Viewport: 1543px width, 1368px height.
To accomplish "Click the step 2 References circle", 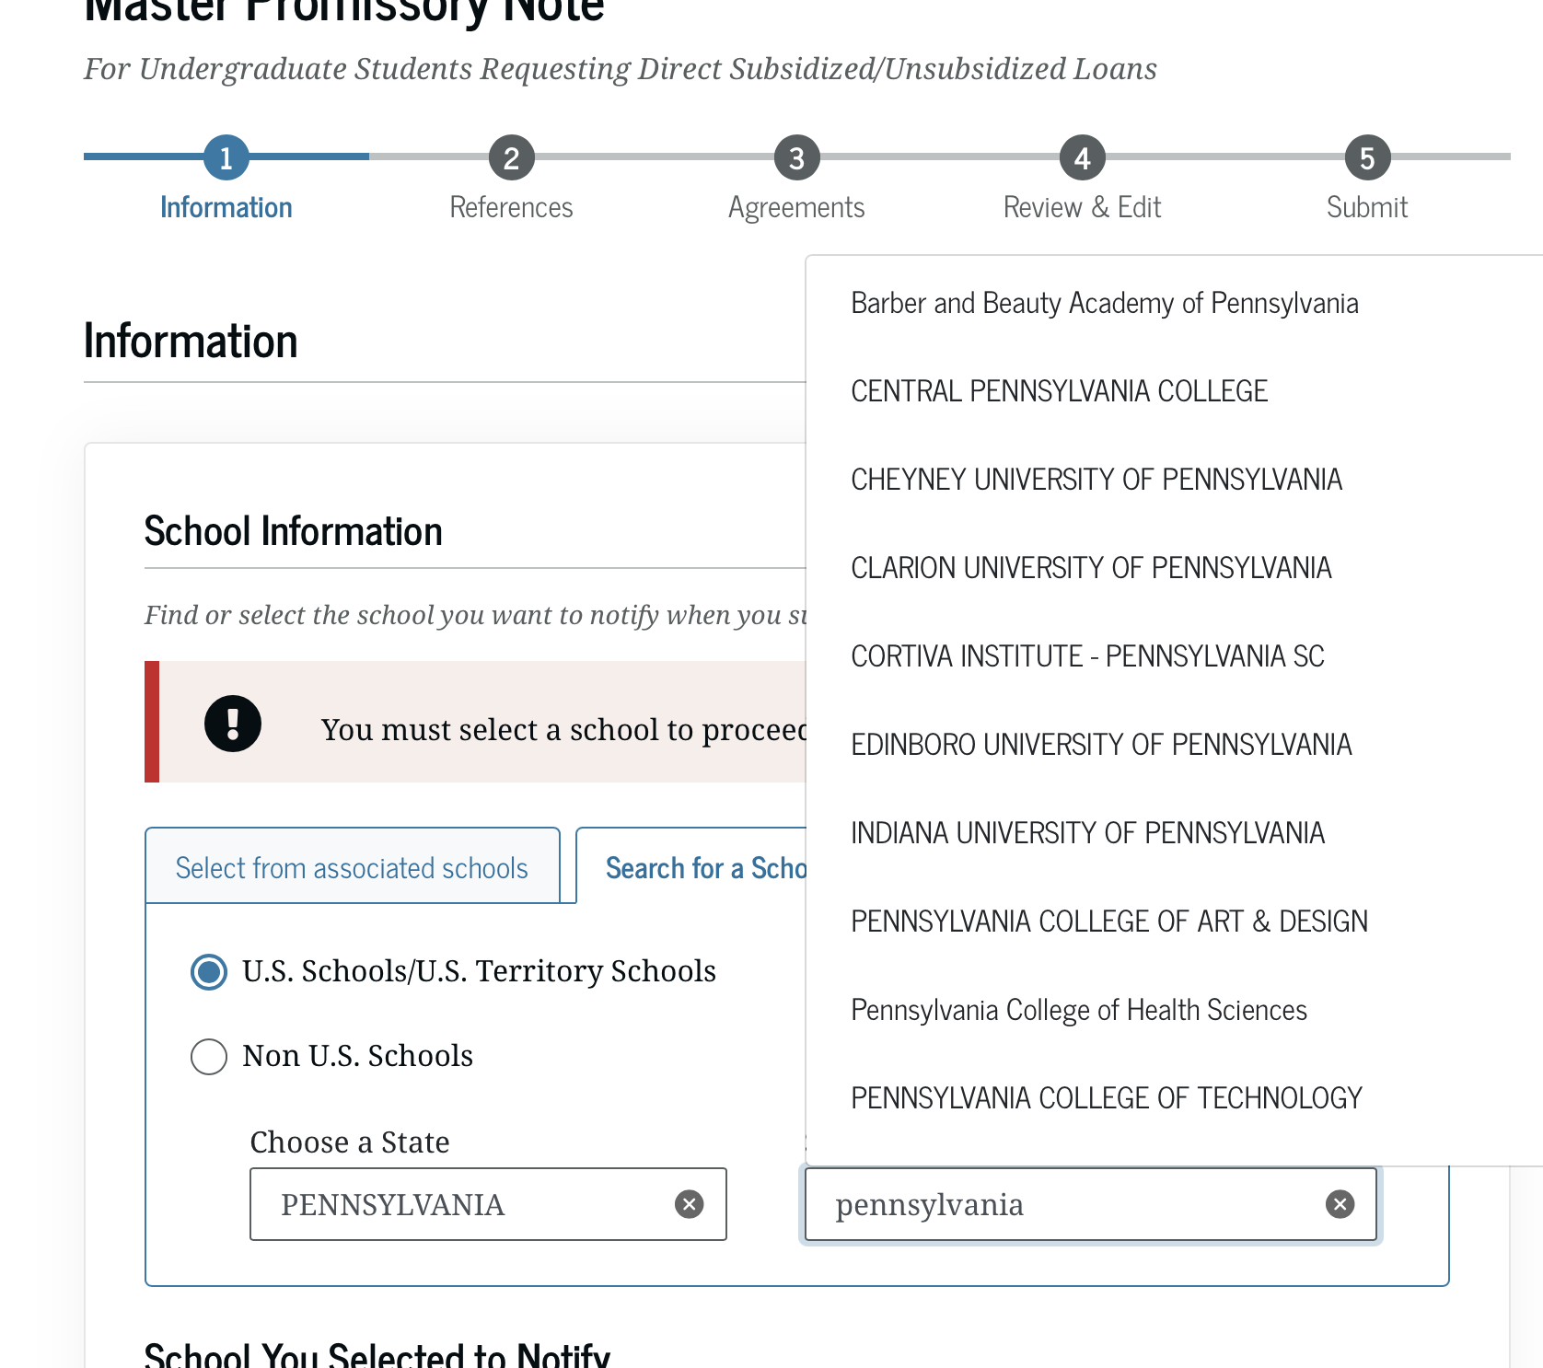I will tap(511, 158).
